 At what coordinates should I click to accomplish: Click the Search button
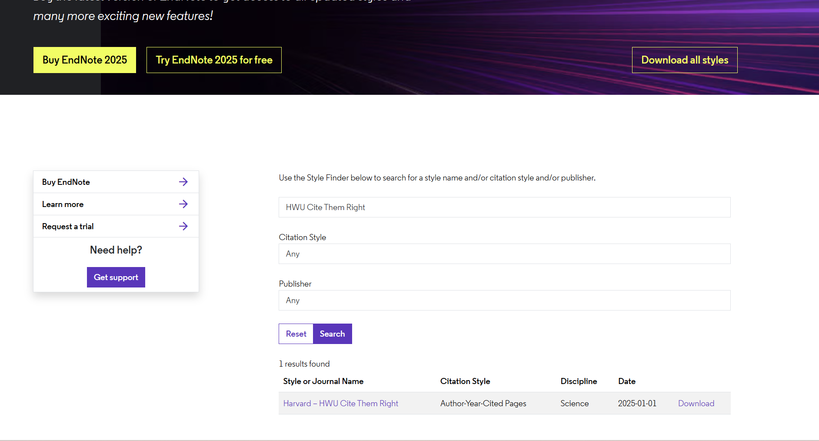pos(333,334)
